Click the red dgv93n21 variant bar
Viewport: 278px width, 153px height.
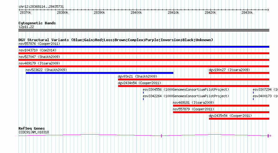194,79
